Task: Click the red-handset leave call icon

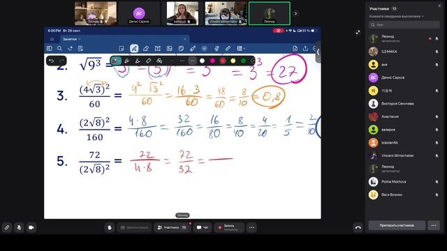Action: [358, 228]
